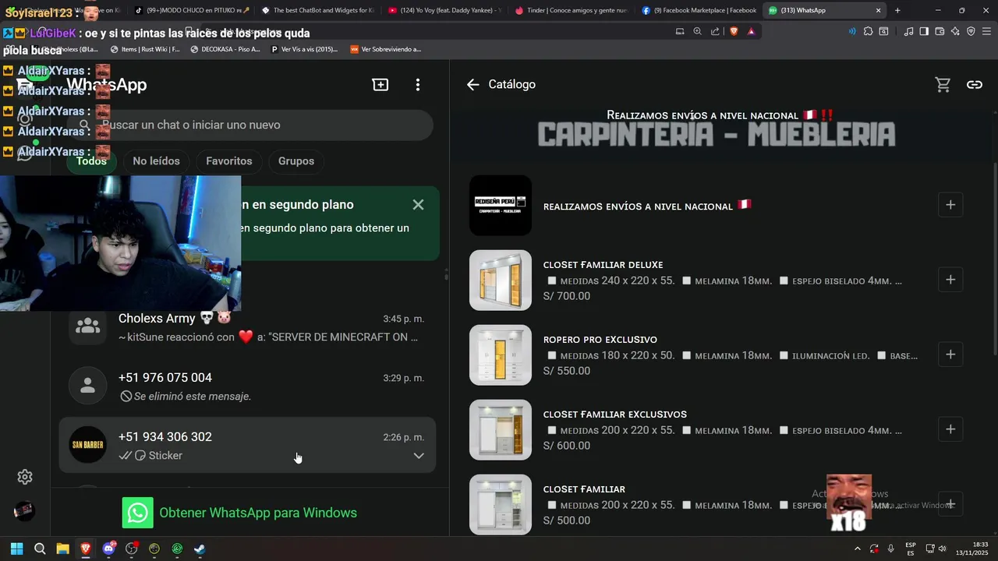Screen dimensions: 998x561
Task: Add Closet Familiar Exclusivos to cart
Action: pos(950,429)
